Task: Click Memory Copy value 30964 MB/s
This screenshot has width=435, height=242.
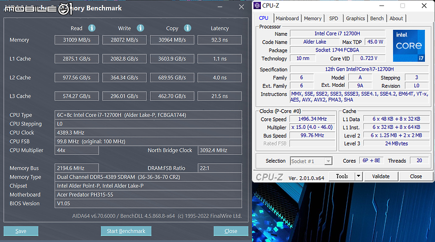Action: (172, 40)
